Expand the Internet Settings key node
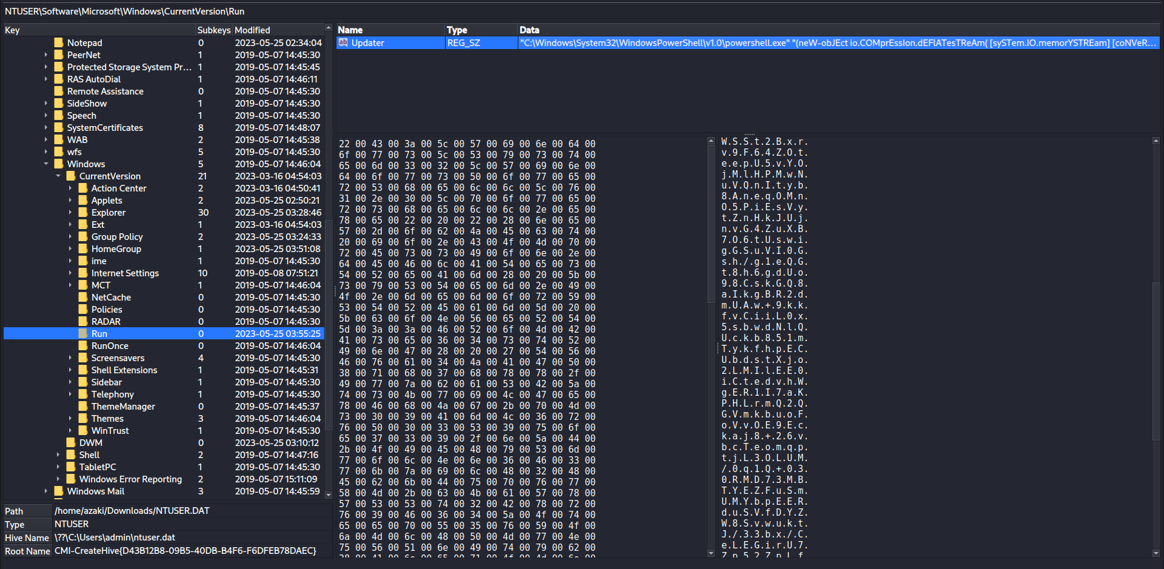 coord(70,273)
